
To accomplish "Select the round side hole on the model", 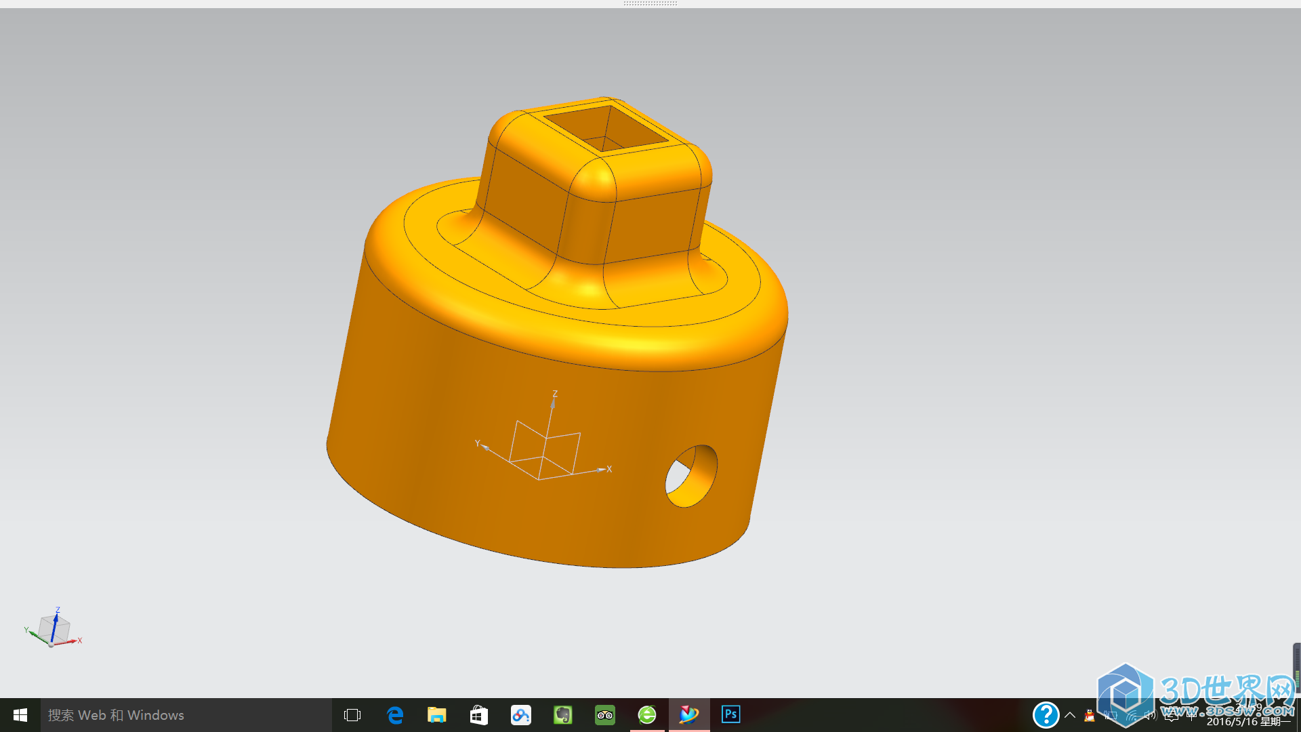I will tap(691, 476).
